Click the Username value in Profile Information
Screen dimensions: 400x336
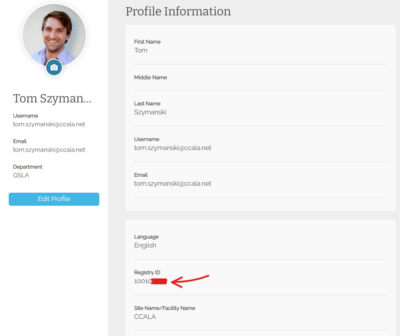click(x=173, y=148)
